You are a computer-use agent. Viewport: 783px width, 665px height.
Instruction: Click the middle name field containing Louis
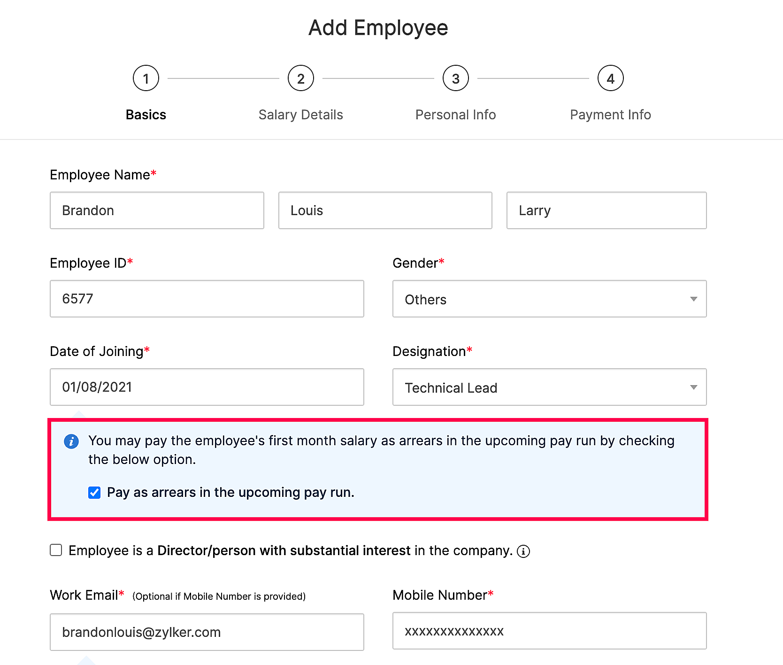tap(385, 210)
